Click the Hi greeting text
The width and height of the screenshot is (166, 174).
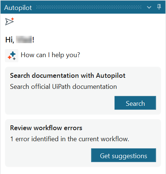tap(20, 40)
